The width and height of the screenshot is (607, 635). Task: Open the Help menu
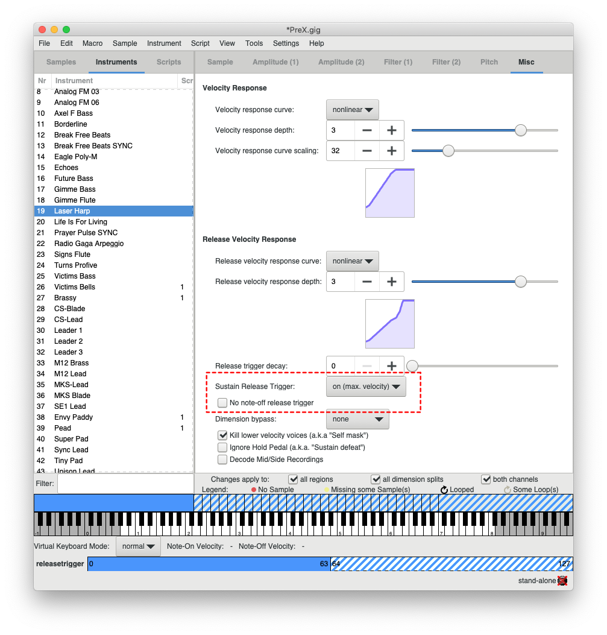tap(316, 43)
